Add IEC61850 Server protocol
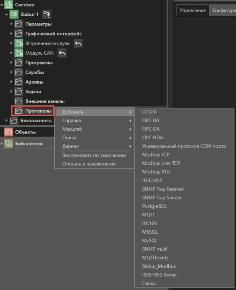The image size is (236, 290). tap(184, 275)
